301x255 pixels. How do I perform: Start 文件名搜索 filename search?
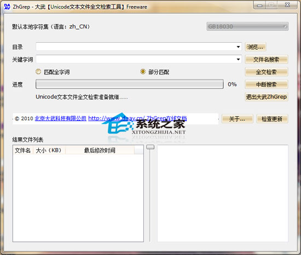[267, 60]
